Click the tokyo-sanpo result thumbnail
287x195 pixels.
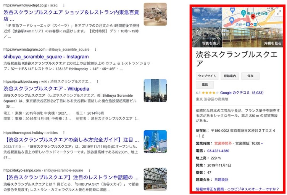[x=155, y=179]
